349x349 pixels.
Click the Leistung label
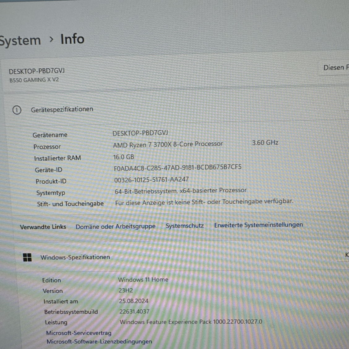(56, 322)
